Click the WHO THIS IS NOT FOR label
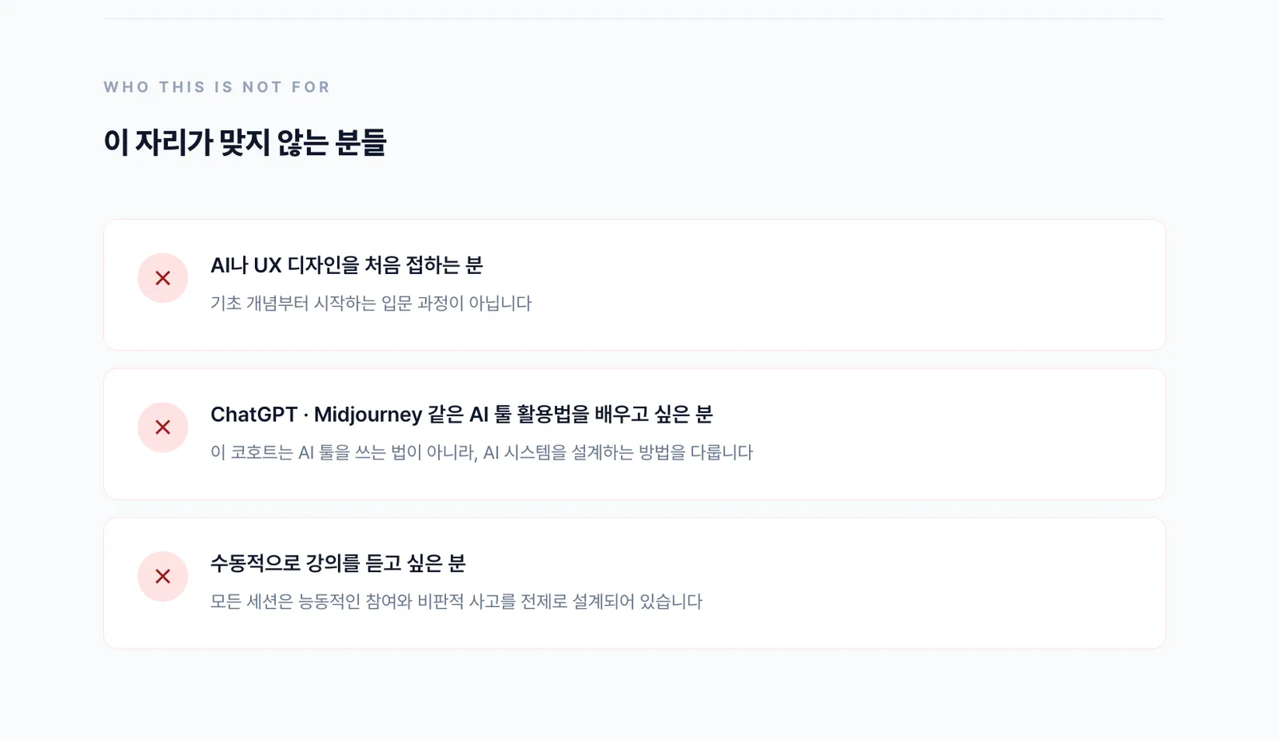1279x739 pixels. [217, 87]
